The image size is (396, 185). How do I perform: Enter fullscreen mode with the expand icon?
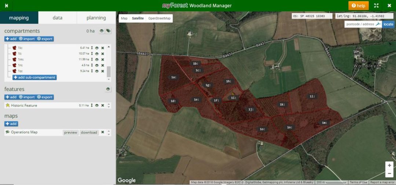pos(376,5)
